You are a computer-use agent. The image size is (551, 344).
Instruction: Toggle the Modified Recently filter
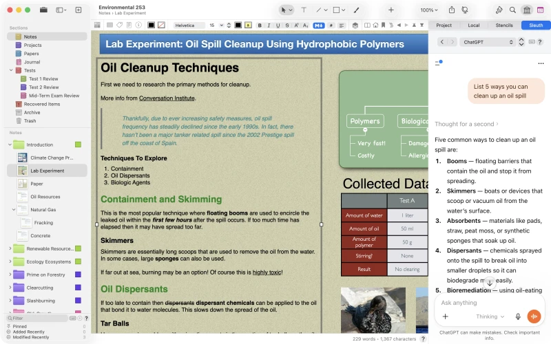coord(45,337)
